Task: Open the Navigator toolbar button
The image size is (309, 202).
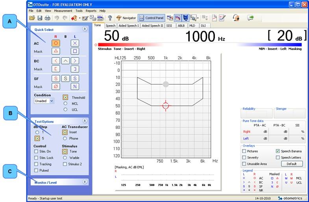Action: (126, 18)
